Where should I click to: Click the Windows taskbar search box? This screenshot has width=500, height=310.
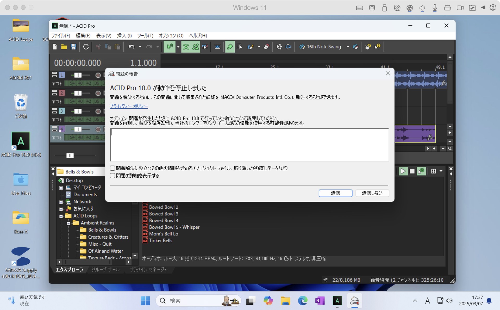pyautogui.click(x=198, y=301)
